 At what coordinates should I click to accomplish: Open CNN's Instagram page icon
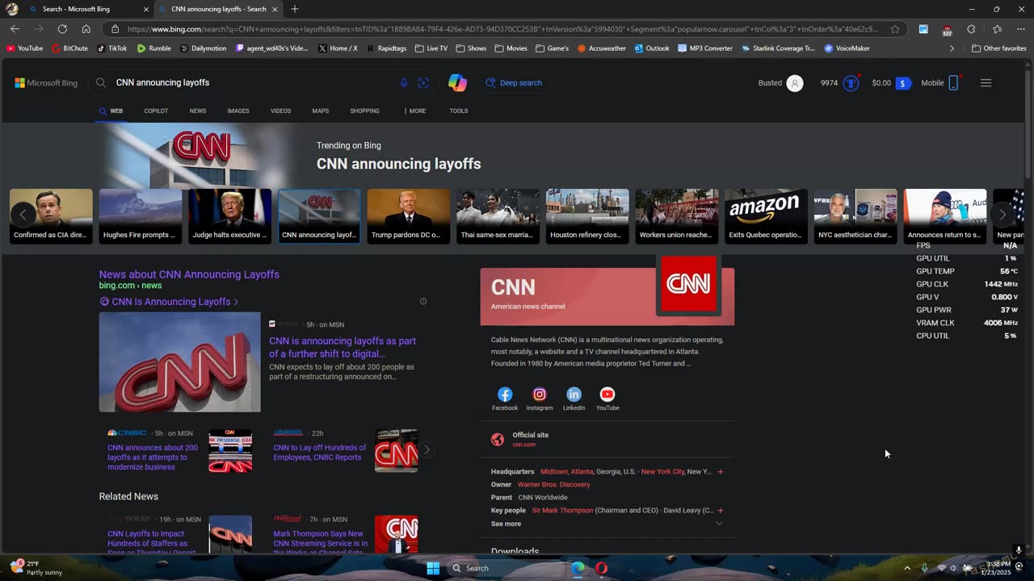tap(540, 395)
